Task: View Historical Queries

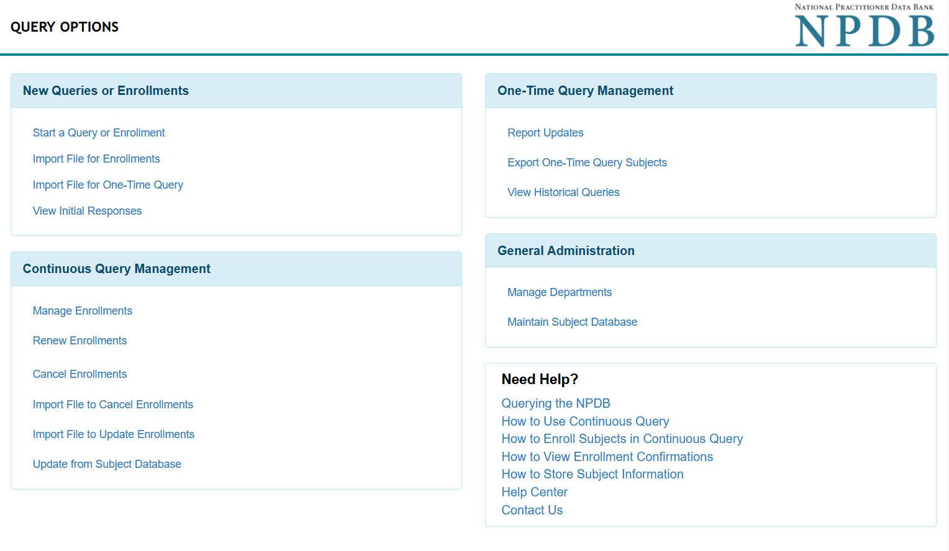Action: coord(563,192)
